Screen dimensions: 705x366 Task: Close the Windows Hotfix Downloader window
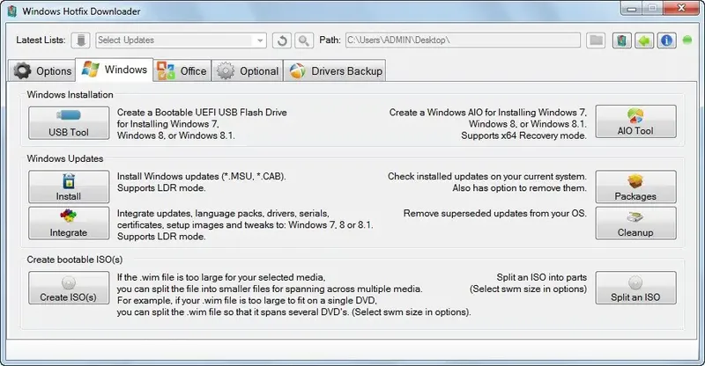(x=681, y=9)
